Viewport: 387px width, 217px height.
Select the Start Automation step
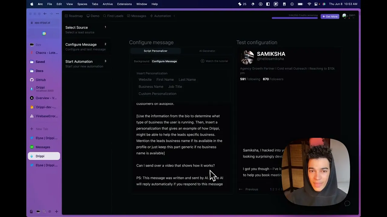coord(86,64)
